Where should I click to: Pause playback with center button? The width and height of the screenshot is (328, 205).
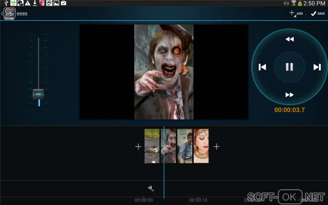[x=289, y=67]
